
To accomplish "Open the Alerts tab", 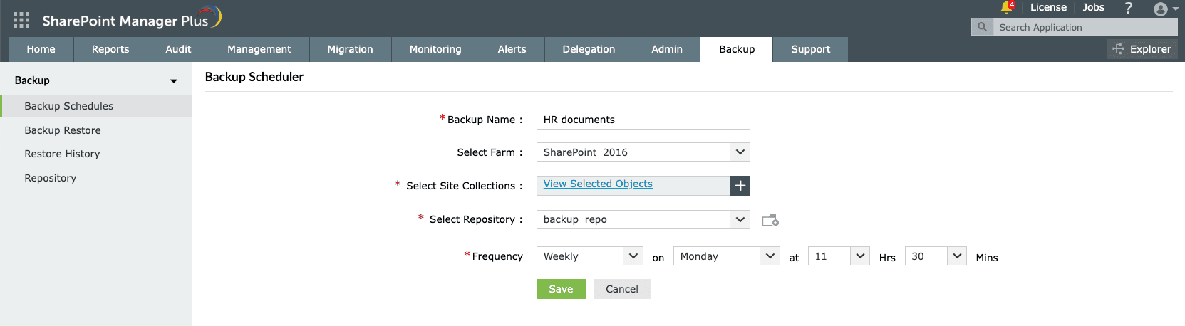I will pos(512,49).
